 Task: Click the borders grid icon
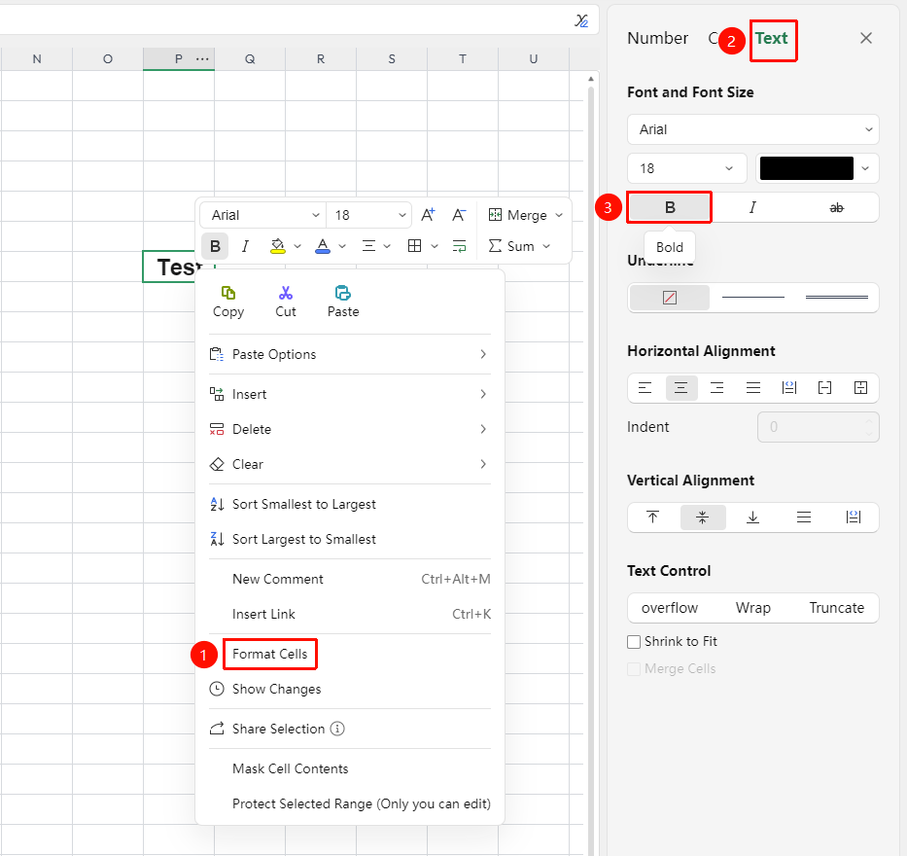414,246
